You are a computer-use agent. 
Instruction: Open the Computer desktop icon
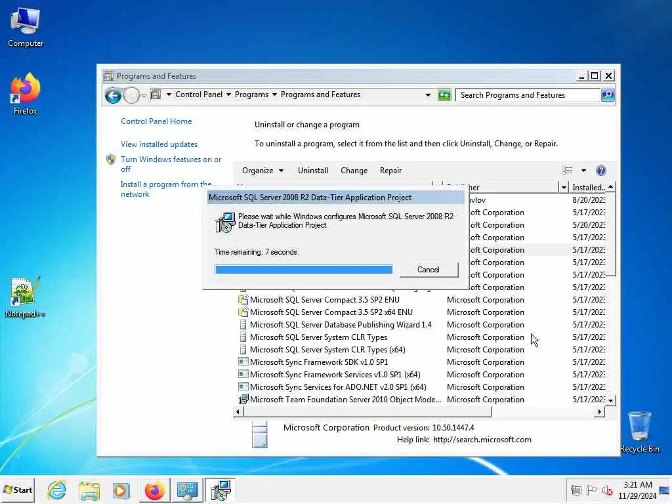26,27
